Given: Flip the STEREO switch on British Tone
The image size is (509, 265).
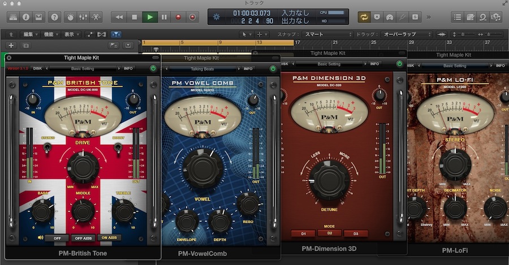Looking at the screenshot, I should coord(48,147).
